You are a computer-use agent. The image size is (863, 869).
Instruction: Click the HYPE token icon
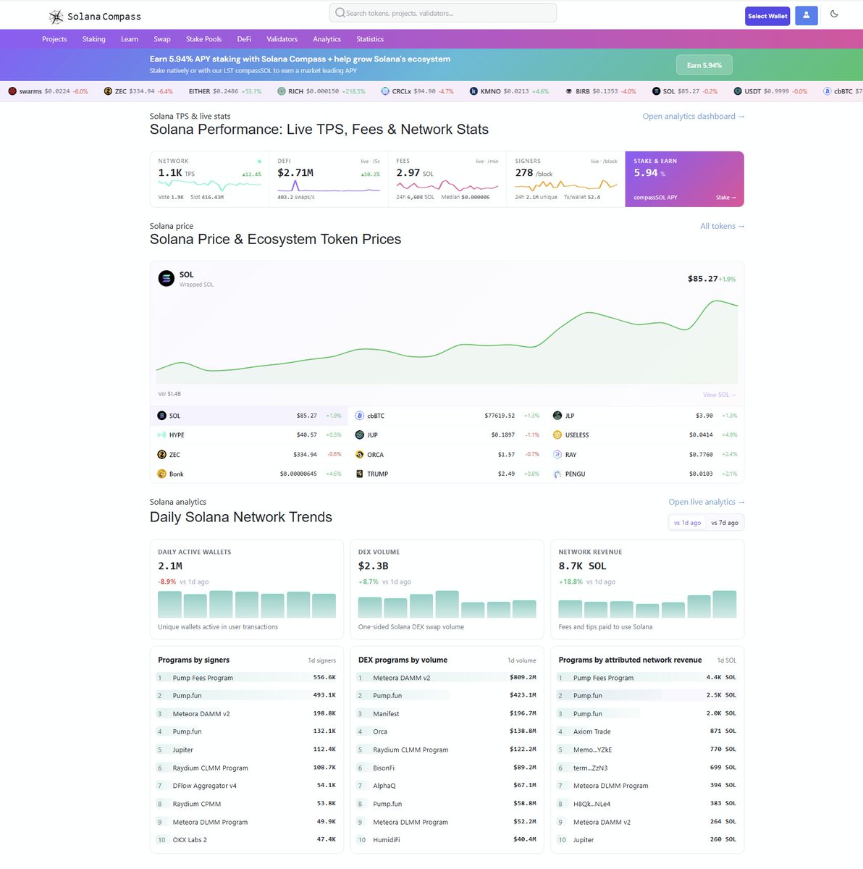(161, 435)
